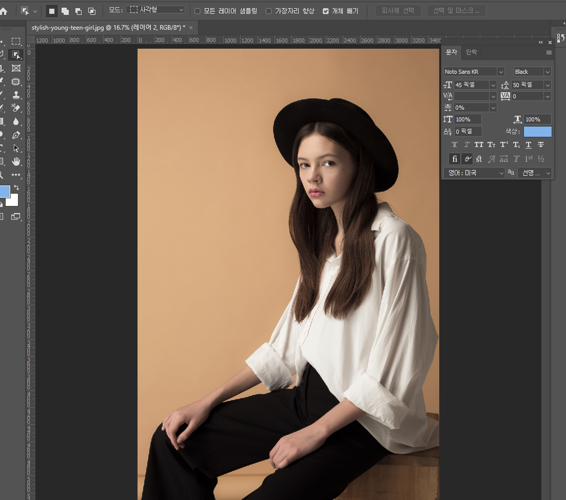Toggle Small Caps Tт style
This screenshot has width=566, height=500.
pos(491,144)
